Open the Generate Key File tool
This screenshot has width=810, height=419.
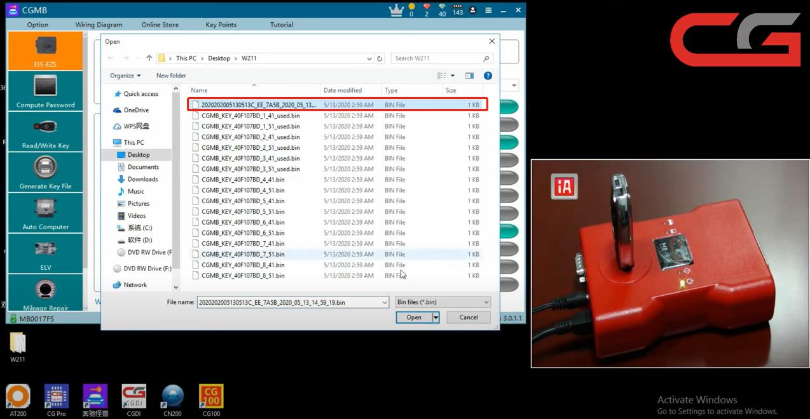coord(45,173)
